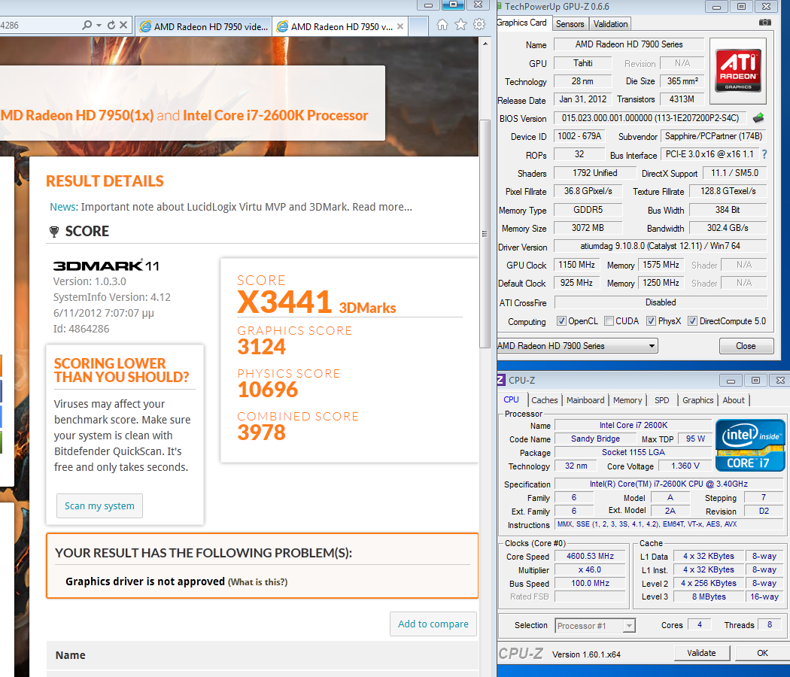Click the Scan my system button
The height and width of the screenshot is (677, 790).
pos(99,505)
